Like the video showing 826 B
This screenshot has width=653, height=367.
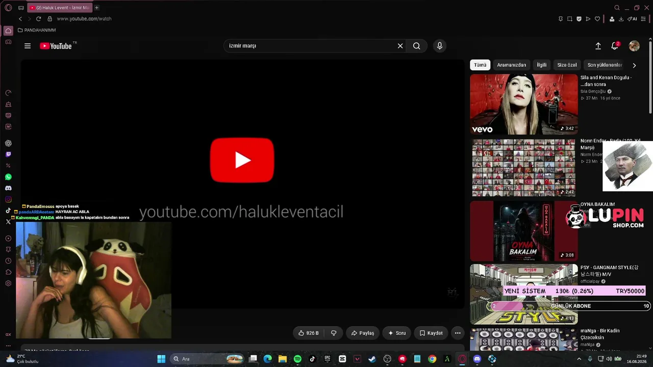[309, 333]
